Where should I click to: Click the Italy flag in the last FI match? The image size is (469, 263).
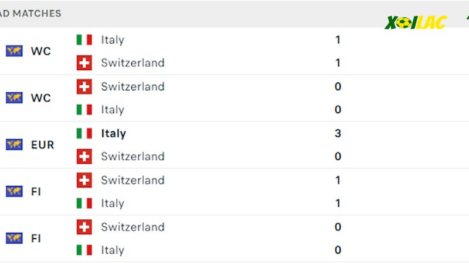click(x=84, y=250)
